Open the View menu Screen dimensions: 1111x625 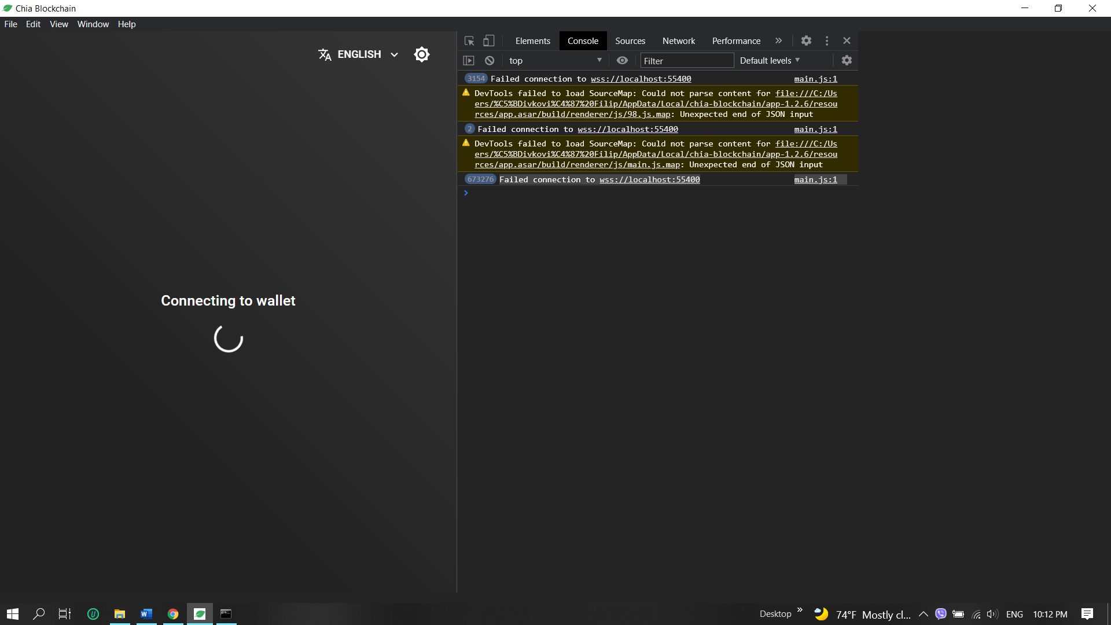pyautogui.click(x=58, y=24)
